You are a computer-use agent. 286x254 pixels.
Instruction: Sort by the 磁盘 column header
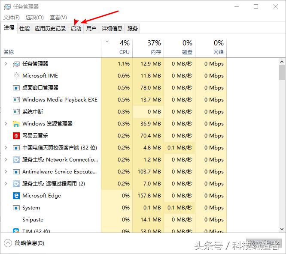click(x=180, y=48)
